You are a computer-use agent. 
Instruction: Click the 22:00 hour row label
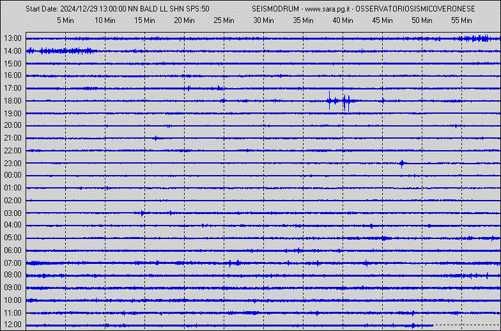pyautogui.click(x=13, y=151)
